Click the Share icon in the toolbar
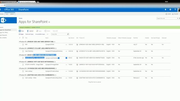Image resolution: width=180 pixels, height=101 pixels. coord(45,31)
